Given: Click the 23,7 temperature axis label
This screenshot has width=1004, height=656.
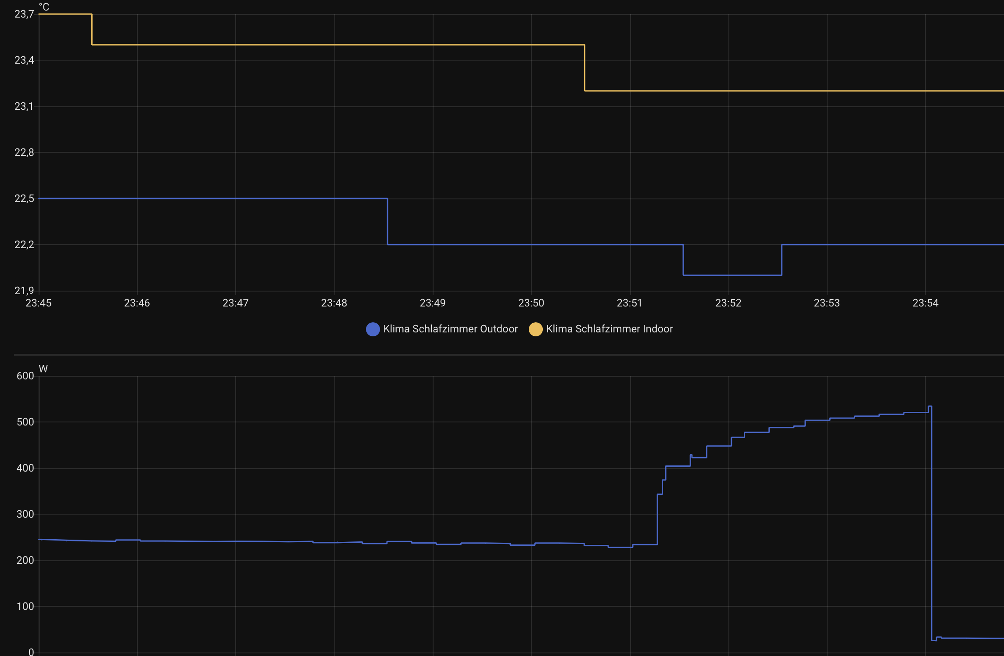Looking at the screenshot, I should 24,14.
